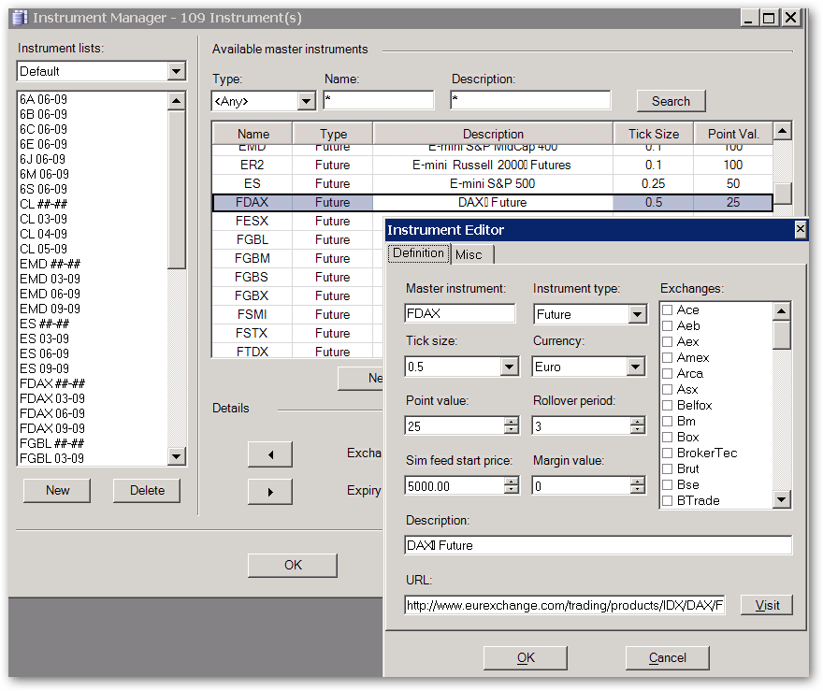Check the Amex exchange checkbox
This screenshot has width=823, height=691.
click(x=668, y=358)
